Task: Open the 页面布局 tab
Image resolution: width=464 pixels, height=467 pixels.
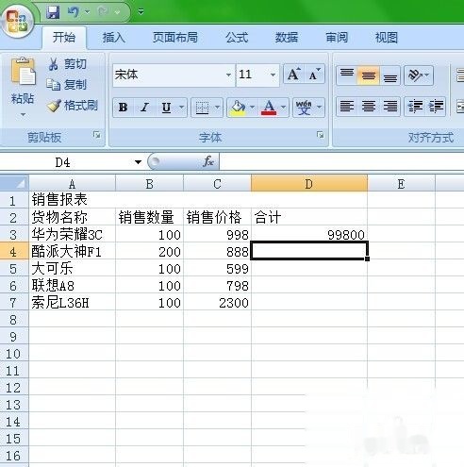Action: (175, 38)
